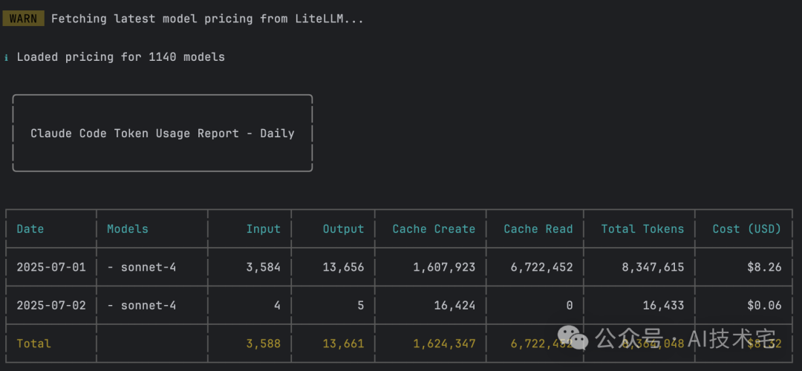Viewport: 802px width, 371px height.
Task: Select '- sonnet-4' in the 2025-07-01 row
Action: [142, 267]
